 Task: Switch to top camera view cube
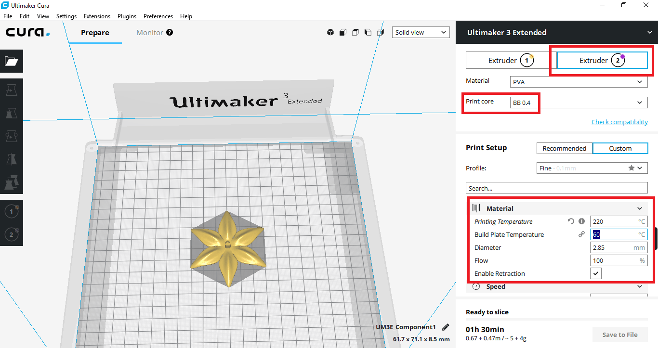pyautogui.click(x=355, y=32)
